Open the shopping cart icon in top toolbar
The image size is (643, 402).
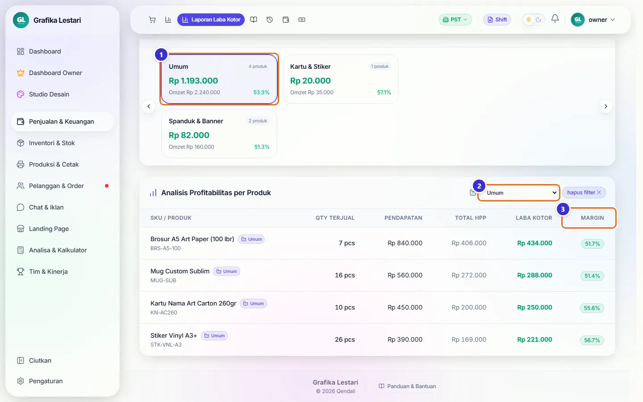click(152, 20)
